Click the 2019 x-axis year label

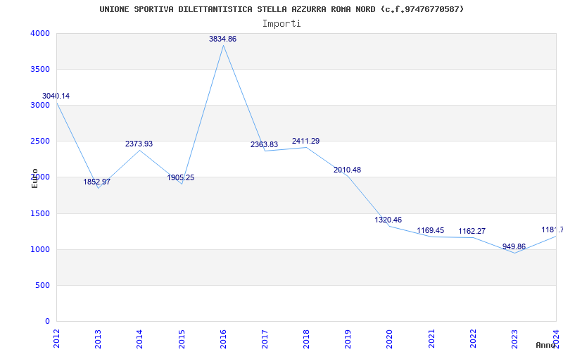[348, 339]
